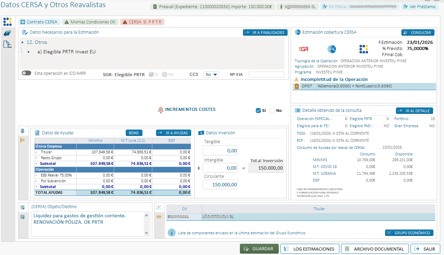Toggle 'Esta operación es ICO-MRR' switch
The height and width of the screenshot is (255, 444).
point(26,73)
